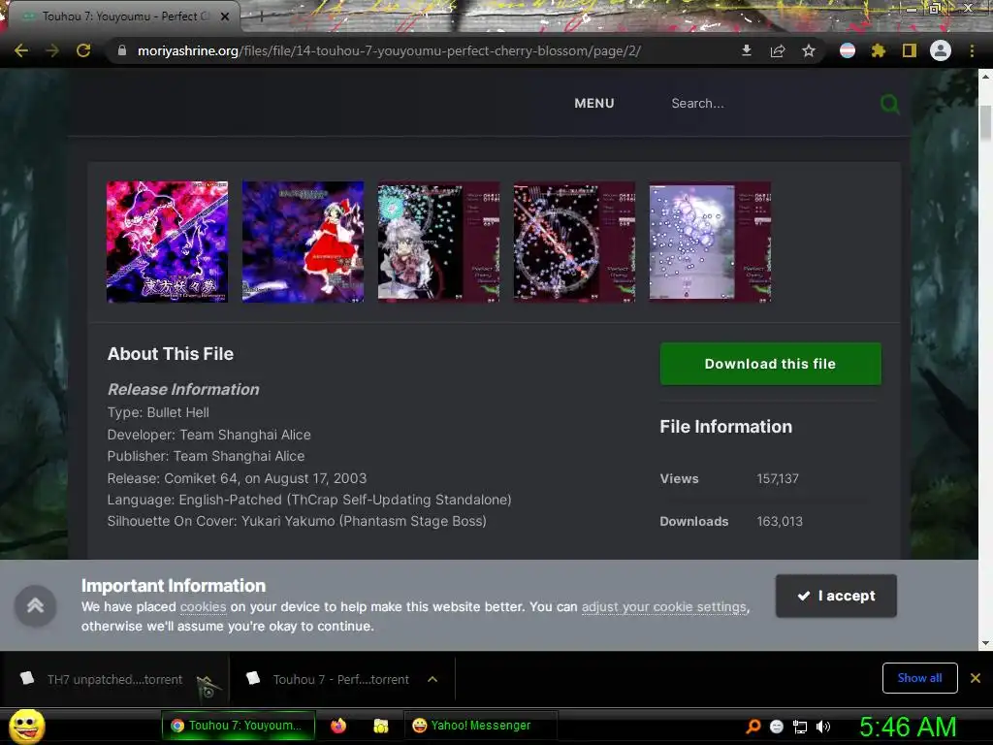Click the Developer: Team Shanghai Alice line
The width and height of the screenshot is (993, 745).
coord(209,435)
